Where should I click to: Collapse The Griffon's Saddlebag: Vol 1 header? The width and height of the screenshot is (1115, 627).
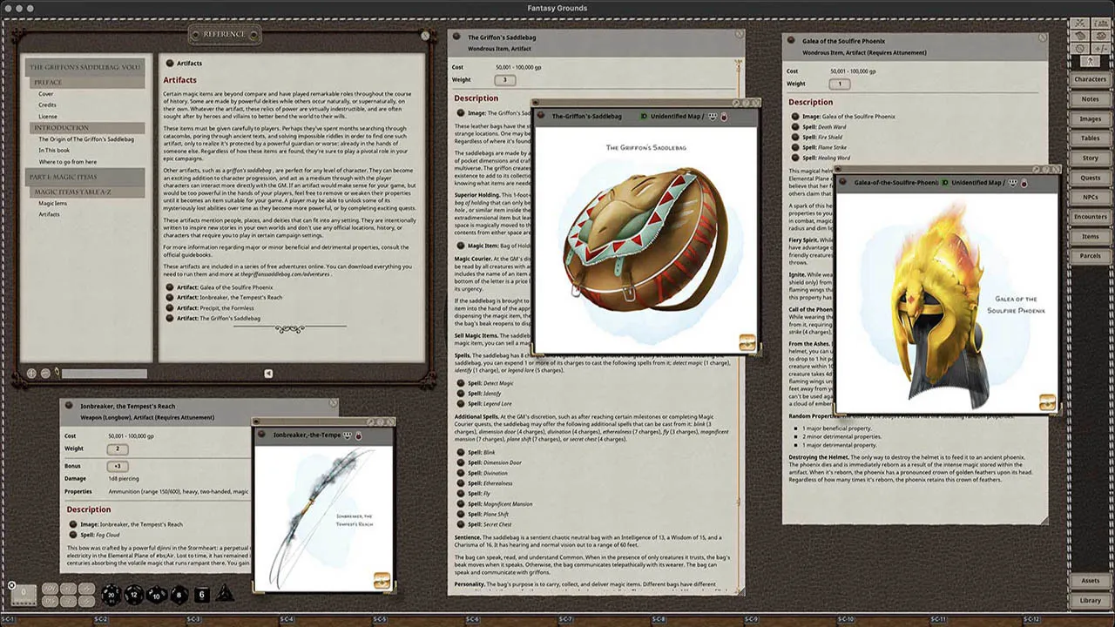85,67
